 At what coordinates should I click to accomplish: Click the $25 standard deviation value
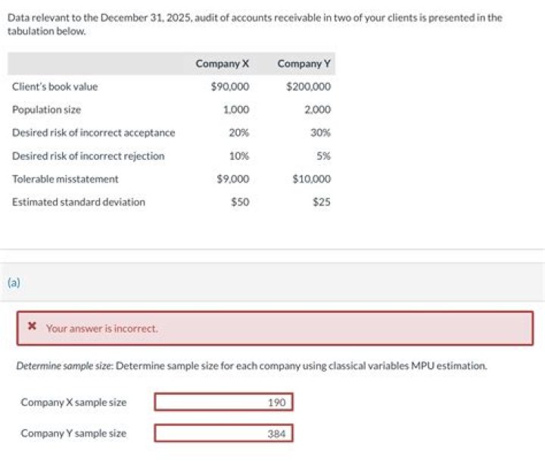(x=321, y=202)
